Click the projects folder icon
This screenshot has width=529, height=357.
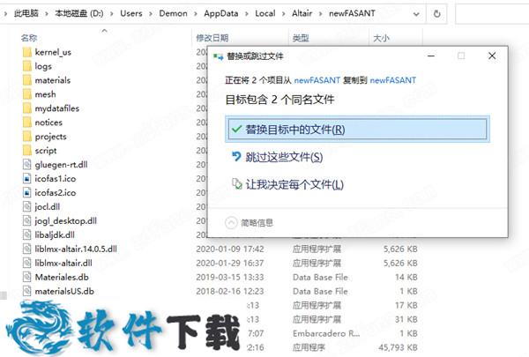click(x=27, y=137)
